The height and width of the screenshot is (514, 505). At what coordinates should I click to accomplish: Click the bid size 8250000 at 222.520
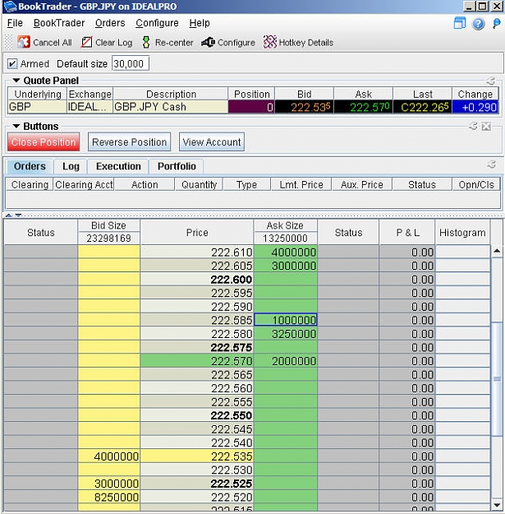coord(108,497)
